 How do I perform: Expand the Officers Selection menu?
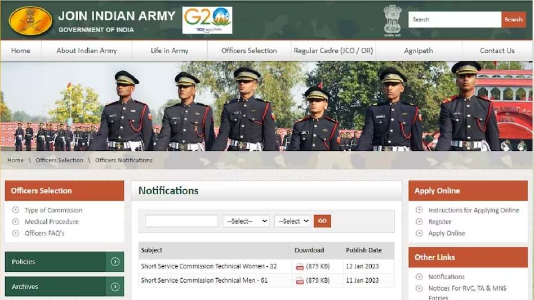[249, 51]
